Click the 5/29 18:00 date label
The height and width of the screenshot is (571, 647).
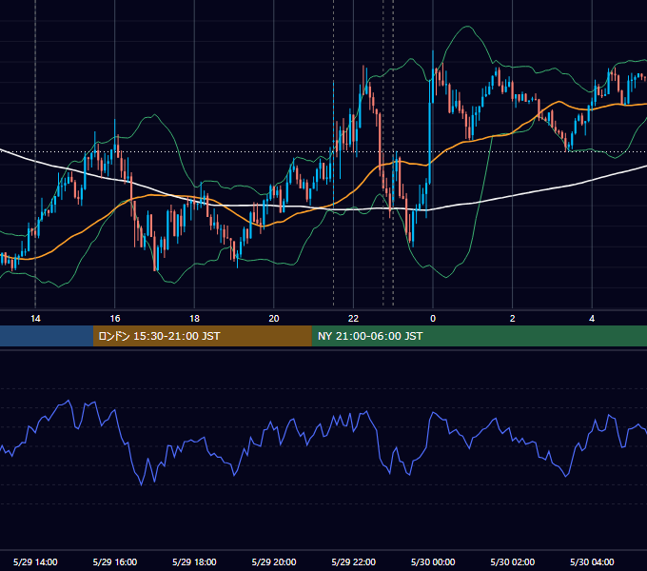(x=194, y=561)
